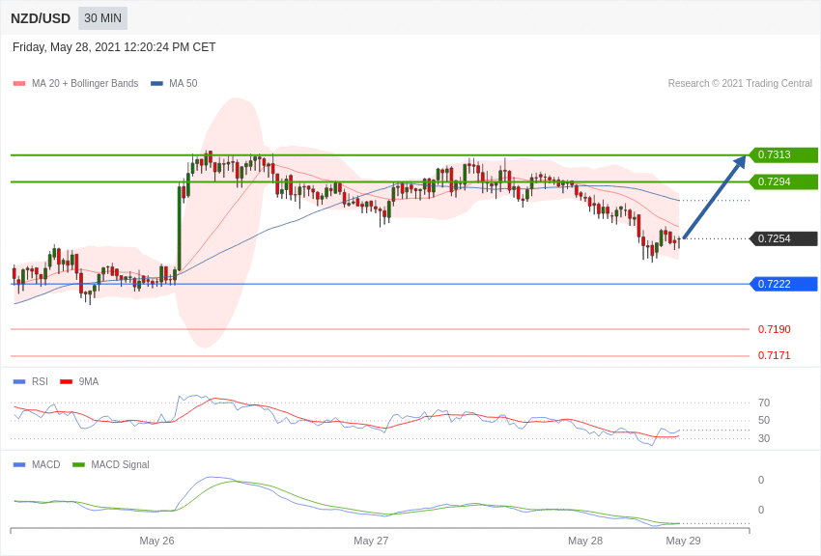Click the RSI 70 axis value
Image resolution: width=821 pixels, height=556 pixels.
[764, 403]
